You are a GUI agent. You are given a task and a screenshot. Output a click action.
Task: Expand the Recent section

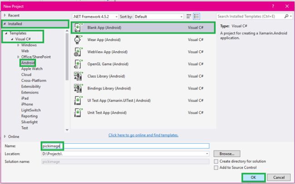(x=5, y=15)
